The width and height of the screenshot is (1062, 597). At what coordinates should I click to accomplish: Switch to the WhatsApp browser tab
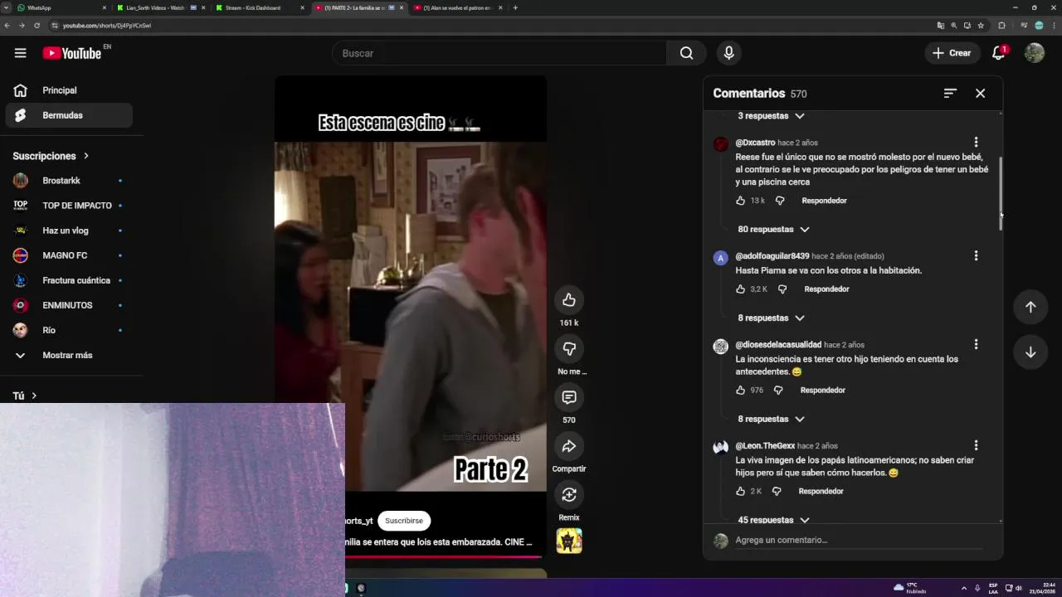click(x=61, y=7)
